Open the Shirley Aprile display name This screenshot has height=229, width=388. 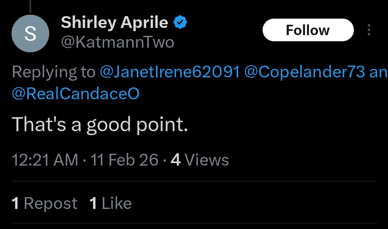tap(115, 23)
